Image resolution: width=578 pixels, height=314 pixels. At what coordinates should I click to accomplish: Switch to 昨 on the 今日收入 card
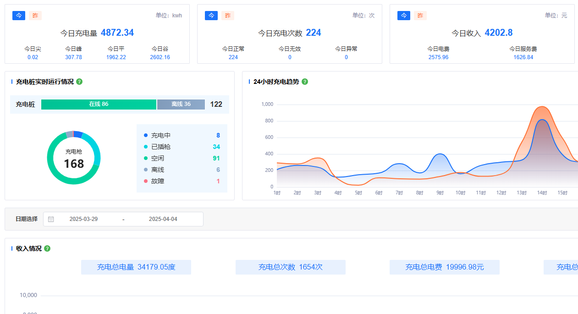pos(420,15)
